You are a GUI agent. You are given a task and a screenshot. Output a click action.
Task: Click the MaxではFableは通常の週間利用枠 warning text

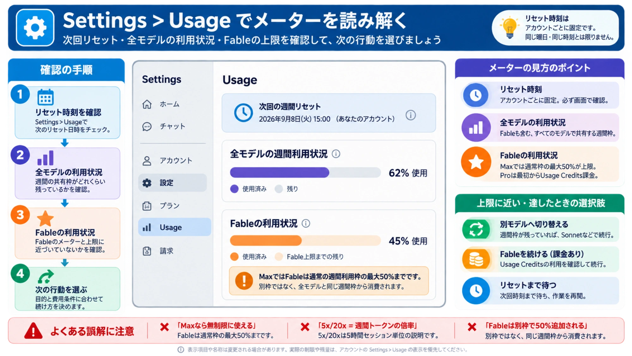pyautogui.click(x=340, y=277)
